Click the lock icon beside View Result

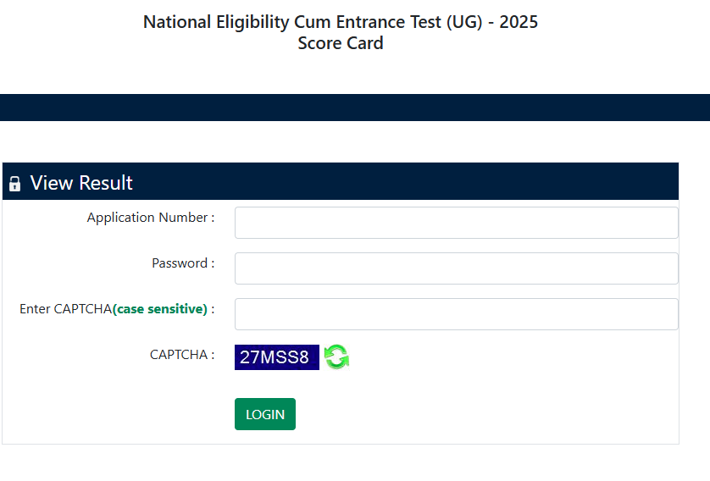[x=14, y=184]
